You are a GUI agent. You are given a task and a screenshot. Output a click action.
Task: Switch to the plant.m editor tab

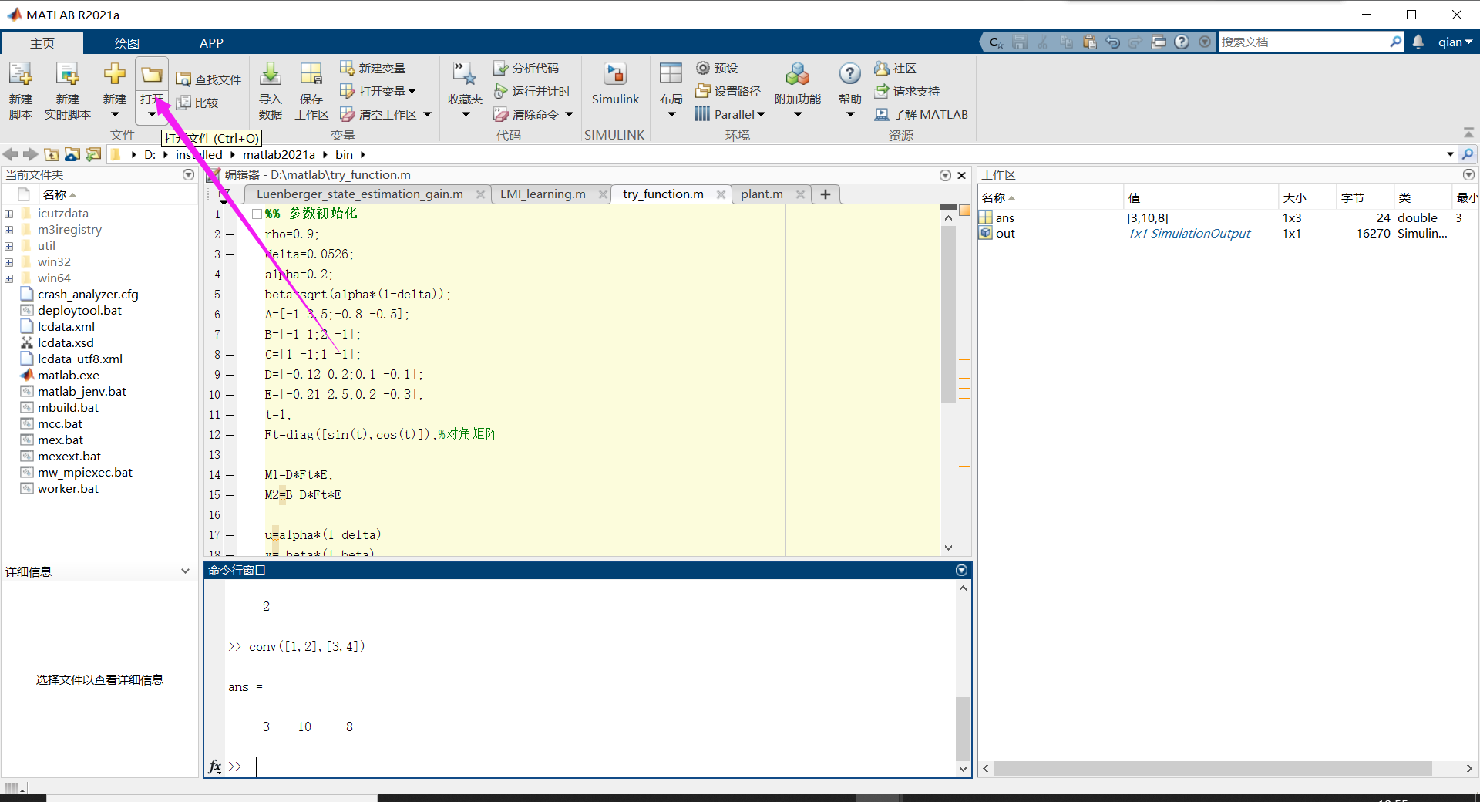pyautogui.click(x=762, y=194)
